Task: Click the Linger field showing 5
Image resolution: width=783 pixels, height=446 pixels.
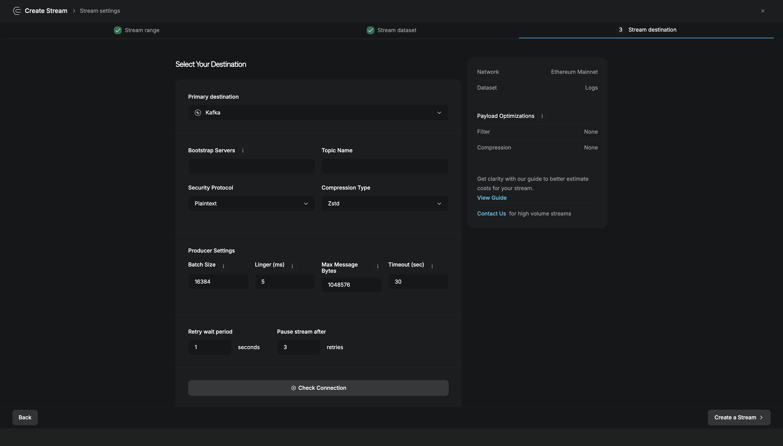Action: [285, 282]
